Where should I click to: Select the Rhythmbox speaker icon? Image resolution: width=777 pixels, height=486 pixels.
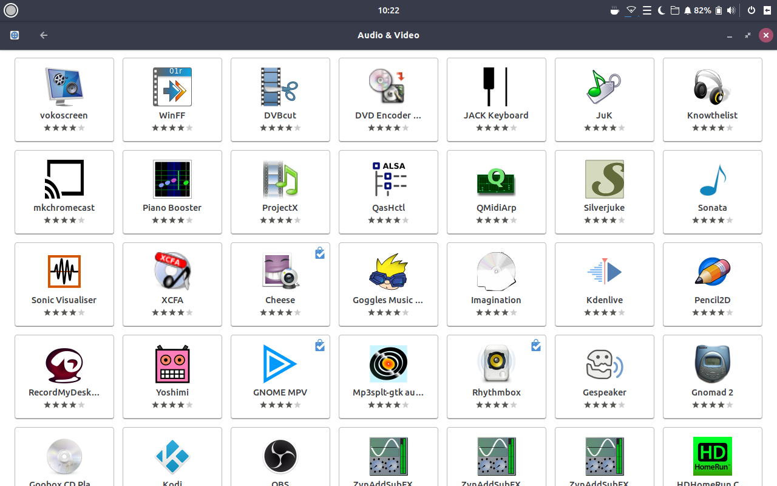(x=497, y=364)
